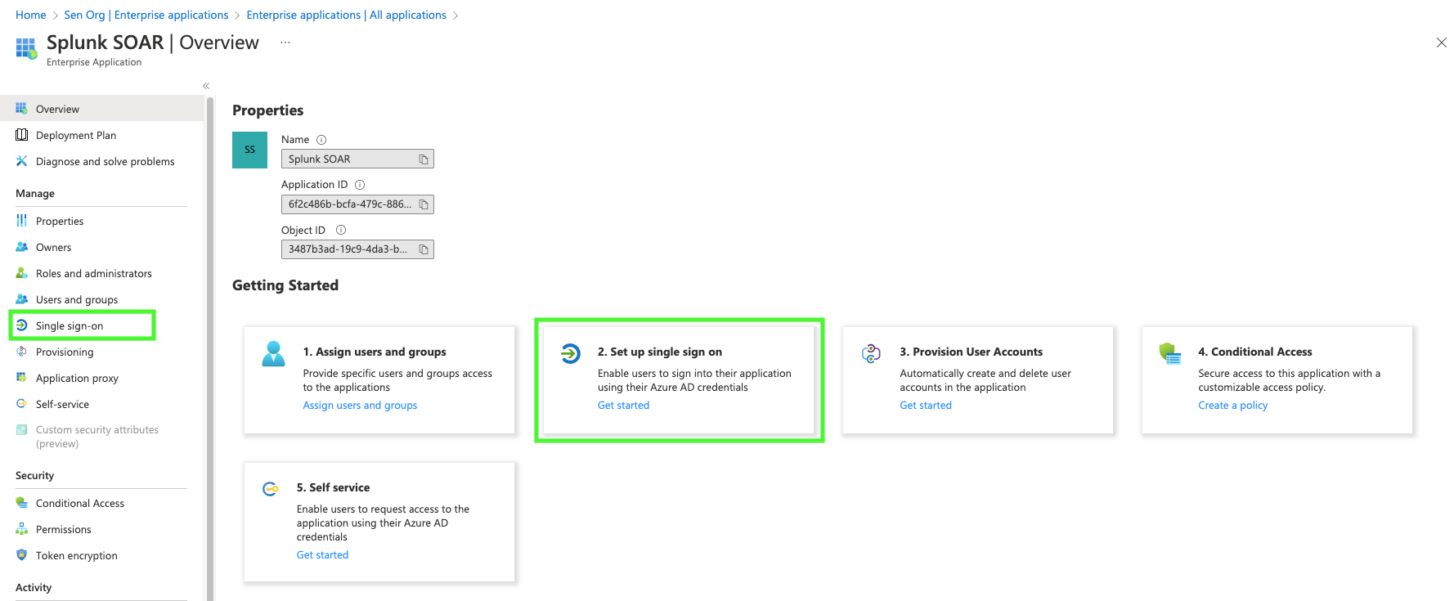Copy the Application ID to clipboard
This screenshot has width=1454, height=601.
coord(424,204)
